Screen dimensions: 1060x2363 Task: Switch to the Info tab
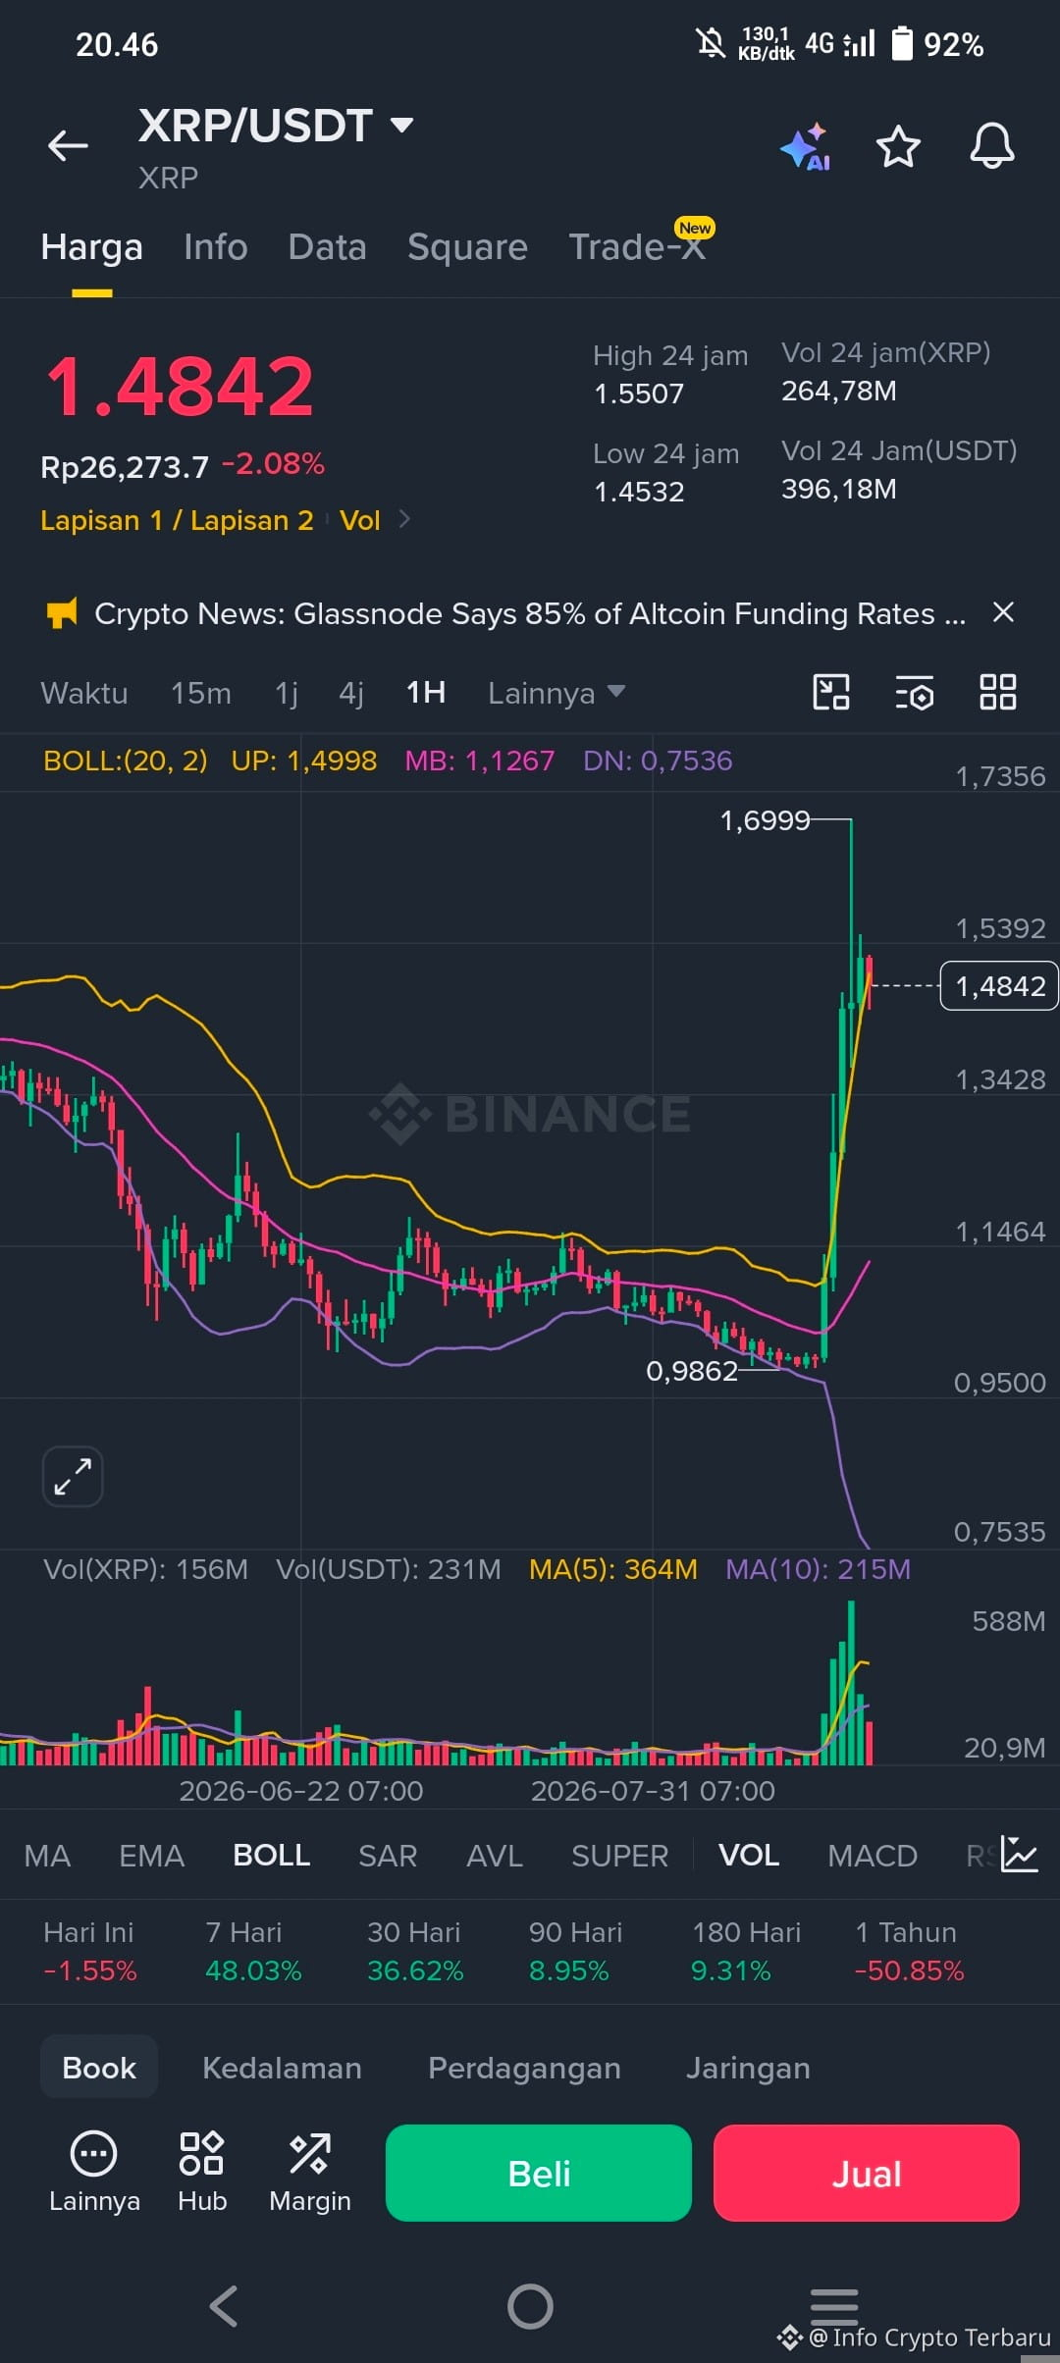pos(216,247)
